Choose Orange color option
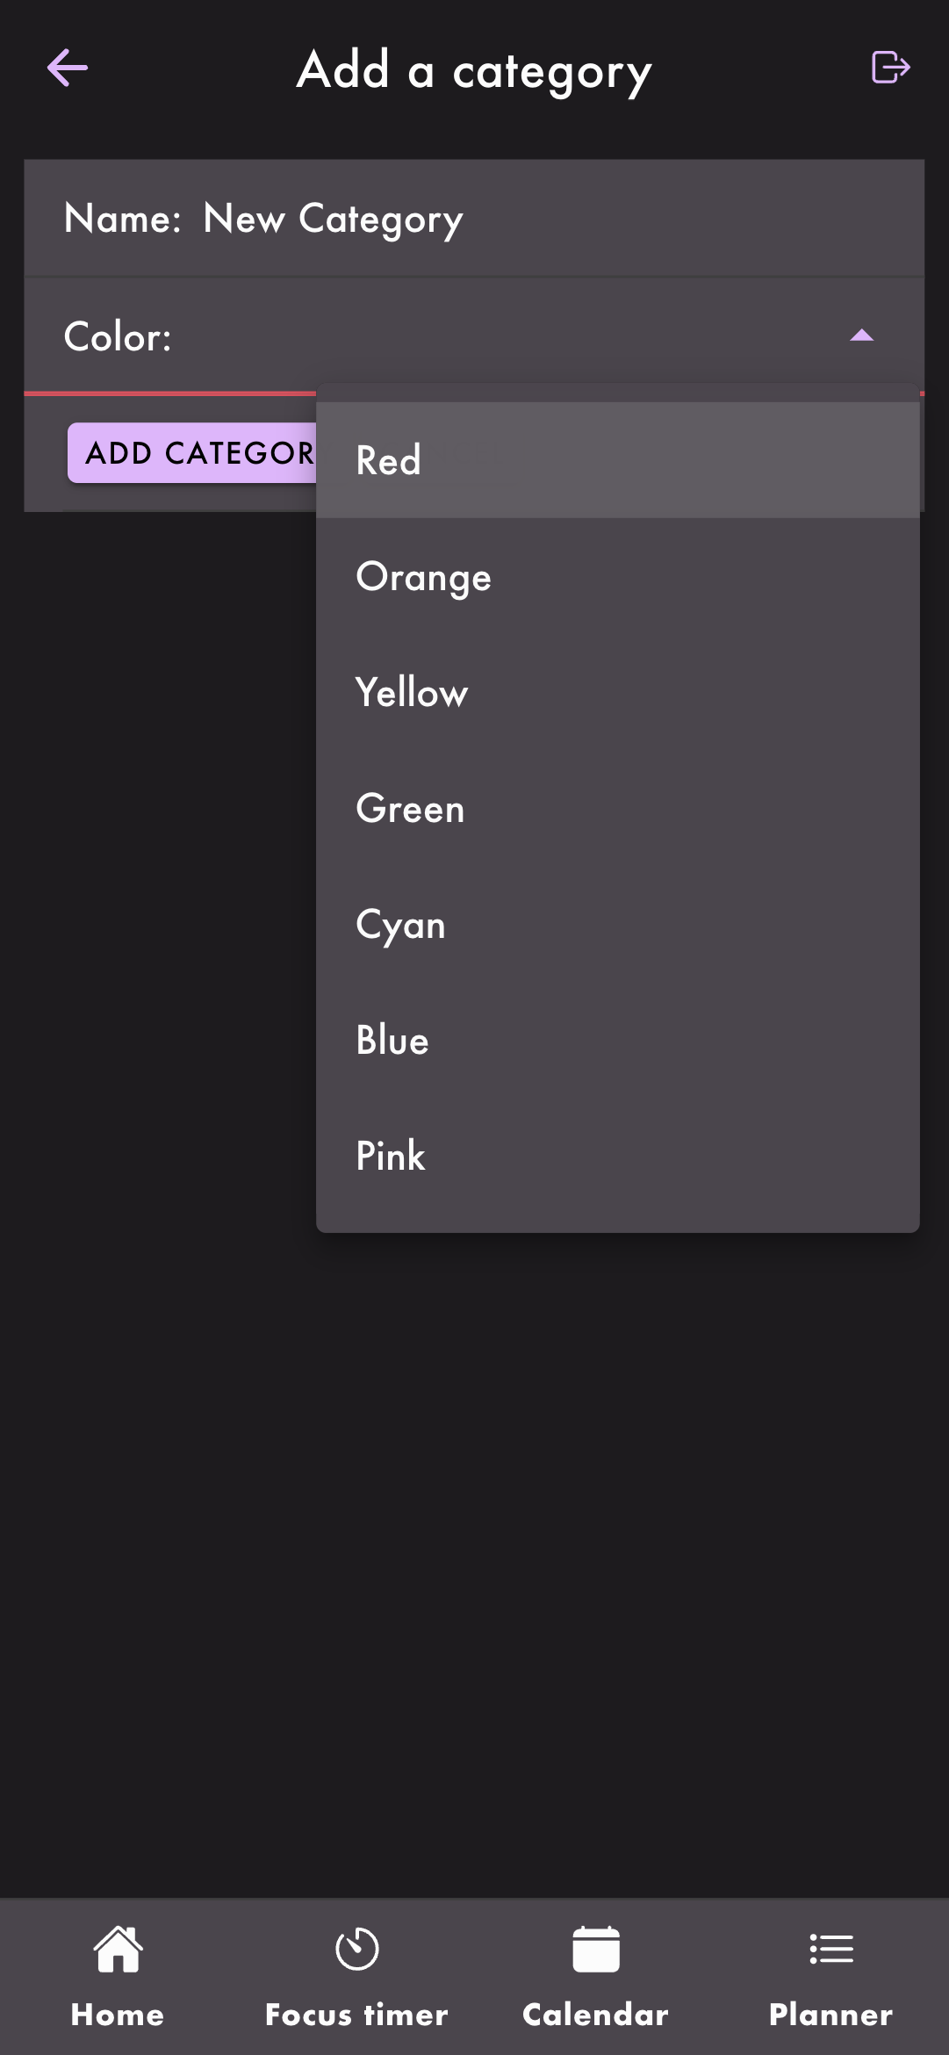The width and height of the screenshot is (949, 2055). [617, 576]
